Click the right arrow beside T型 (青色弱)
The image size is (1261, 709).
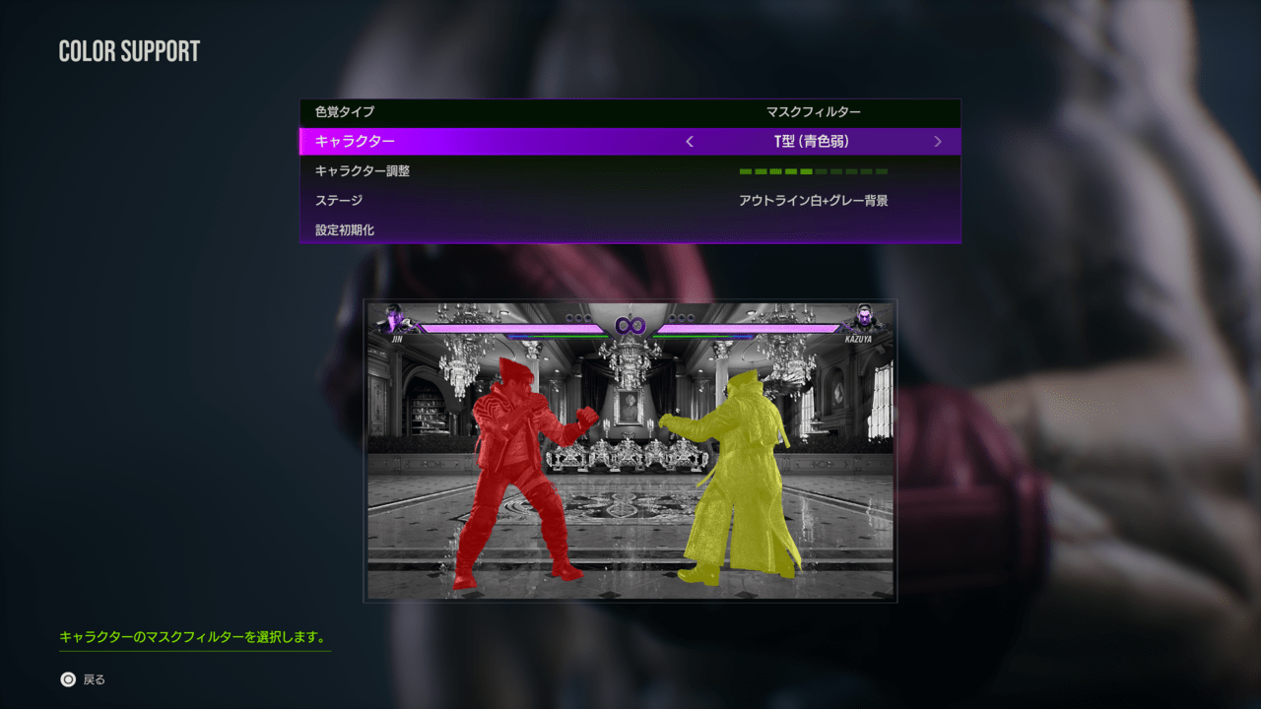click(937, 142)
